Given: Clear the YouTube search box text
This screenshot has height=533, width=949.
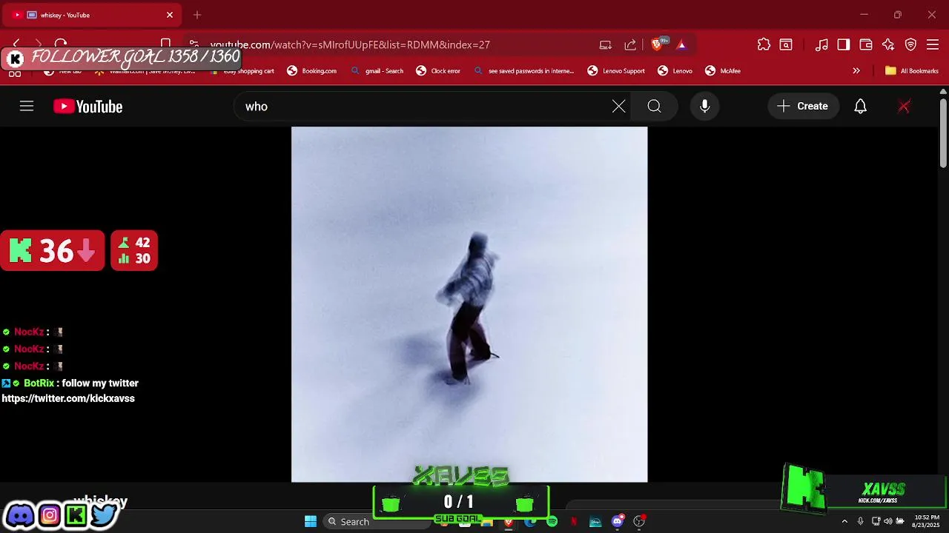Looking at the screenshot, I should pyautogui.click(x=619, y=107).
